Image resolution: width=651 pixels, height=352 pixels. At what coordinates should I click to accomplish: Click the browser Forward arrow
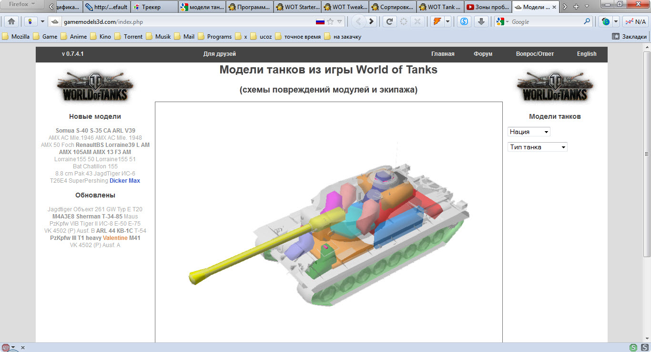point(372,21)
